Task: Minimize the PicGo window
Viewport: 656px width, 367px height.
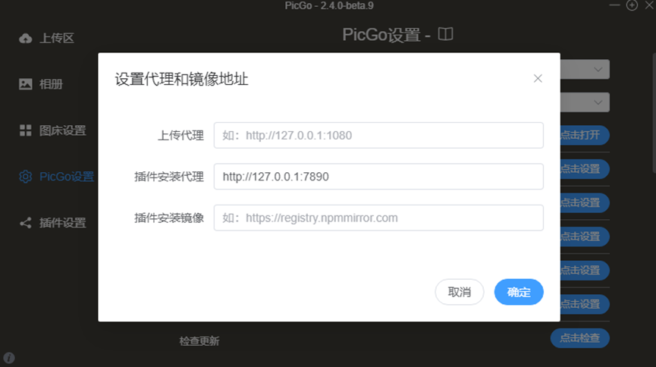Action: click(614, 5)
